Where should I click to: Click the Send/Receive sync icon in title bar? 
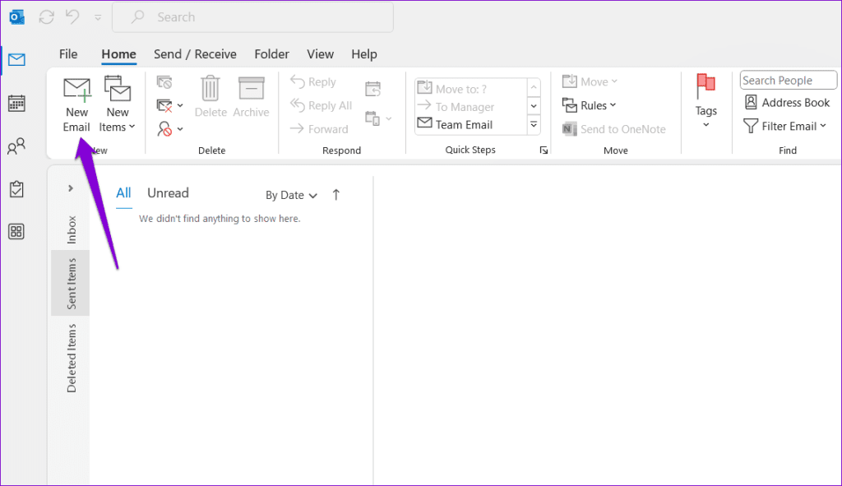click(x=46, y=16)
